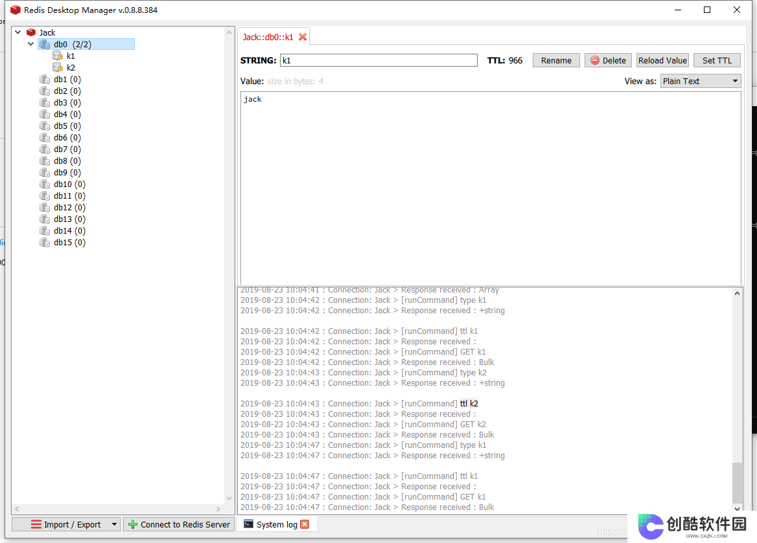This screenshot has width=757, height=543.
Task: Click the db9 database icon
Action: (45, 173)
